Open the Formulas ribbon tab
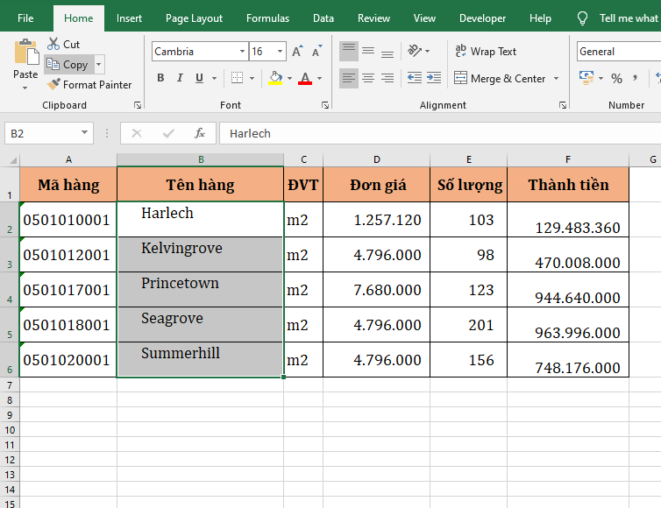661x508 pixels. click(267, 18)
